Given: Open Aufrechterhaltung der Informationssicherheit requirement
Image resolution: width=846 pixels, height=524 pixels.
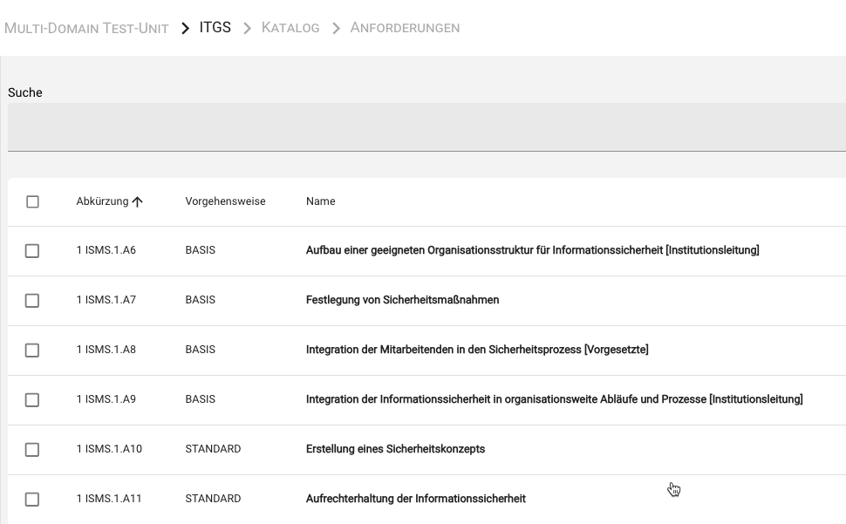Looking at the screenshot, I should point(414,499).
